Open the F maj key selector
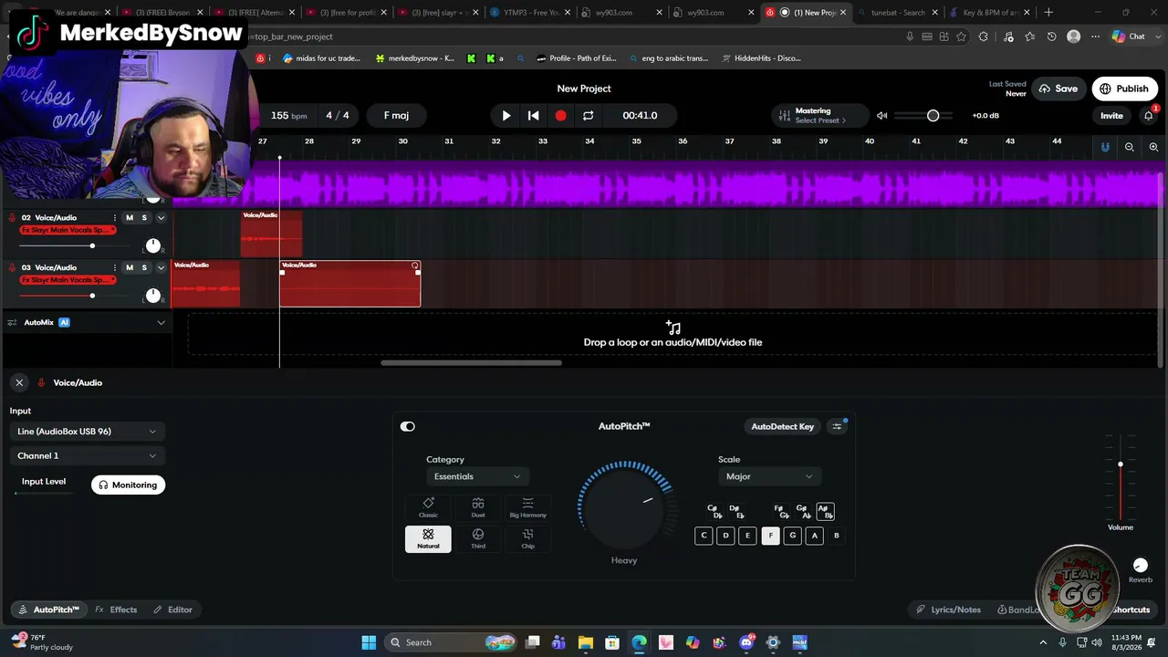The height and width of the screenshot is (657, 1168). click(396, 116)
